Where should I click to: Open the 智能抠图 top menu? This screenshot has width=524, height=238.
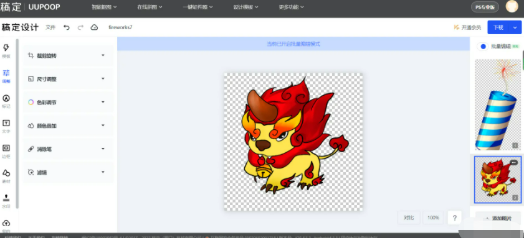click(x=104, y=7)
